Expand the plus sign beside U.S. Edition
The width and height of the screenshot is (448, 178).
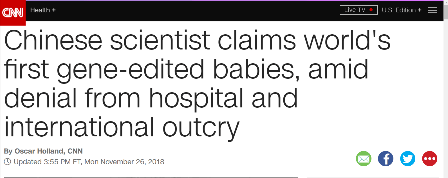click(x=420, y=10)
